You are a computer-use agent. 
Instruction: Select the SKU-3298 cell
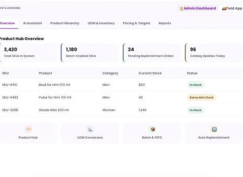(x=10, y=110)
